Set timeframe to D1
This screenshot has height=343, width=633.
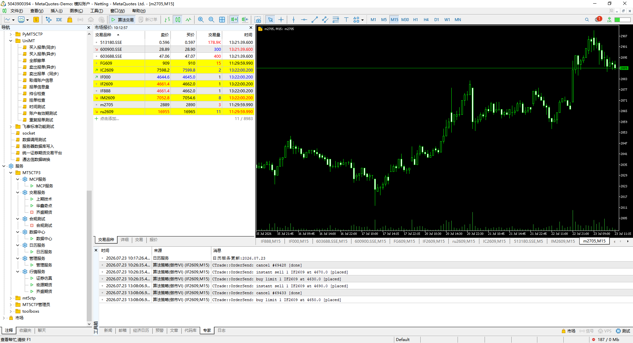(437, 20)
